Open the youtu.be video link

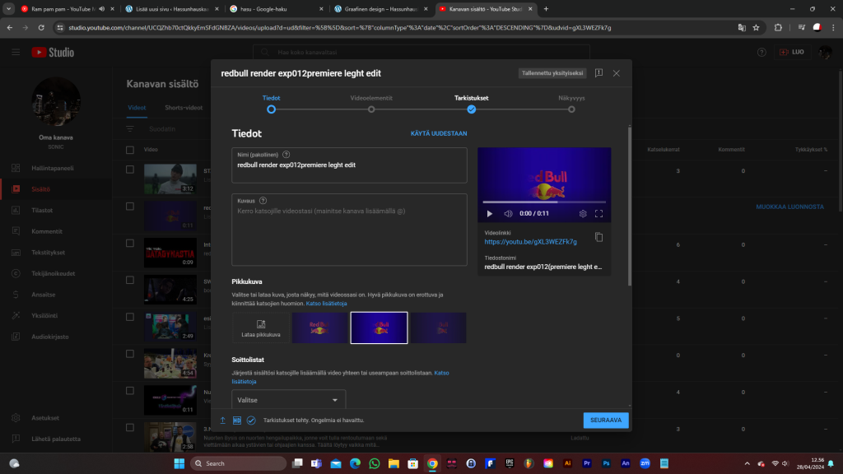pos(531,242)
